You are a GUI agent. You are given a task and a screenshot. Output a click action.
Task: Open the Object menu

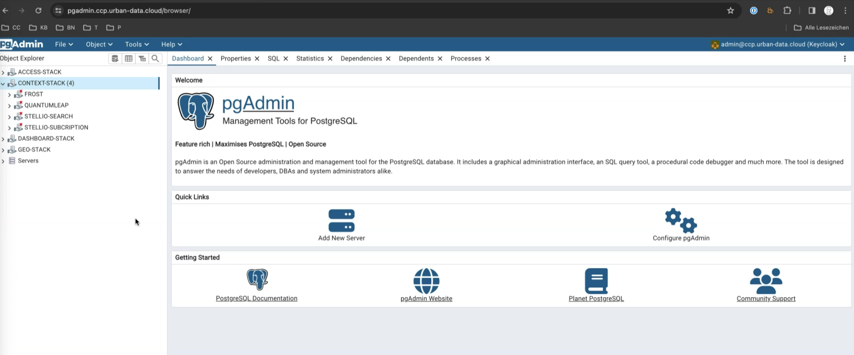[x=99, y=44]
